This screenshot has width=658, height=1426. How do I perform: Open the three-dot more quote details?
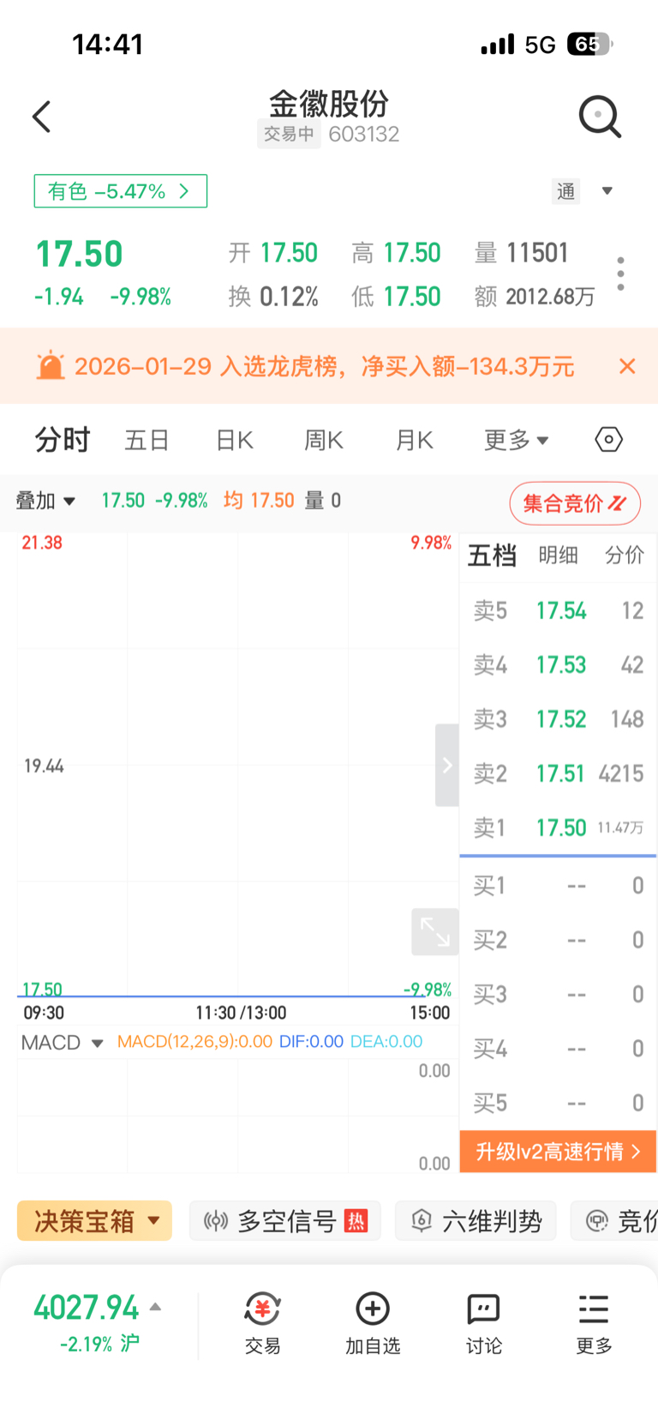[x=621, y=274]
